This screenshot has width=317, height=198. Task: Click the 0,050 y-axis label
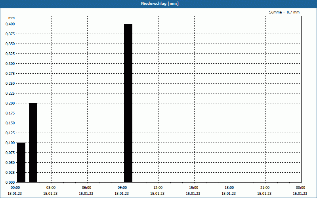click(10, 163)
